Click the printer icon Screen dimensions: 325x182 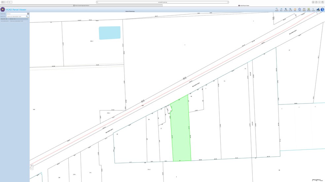click(x=318, y=10)
